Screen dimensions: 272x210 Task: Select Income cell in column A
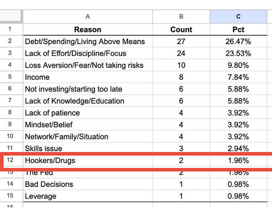pos(88,77)
